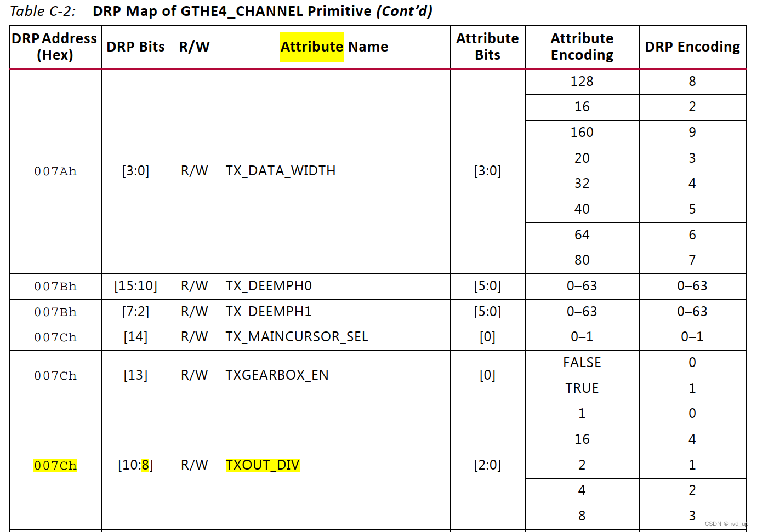Viewport: 757px width, 532px height.
Task: Click the Attribute Bits column header
Action: [487, 47]
